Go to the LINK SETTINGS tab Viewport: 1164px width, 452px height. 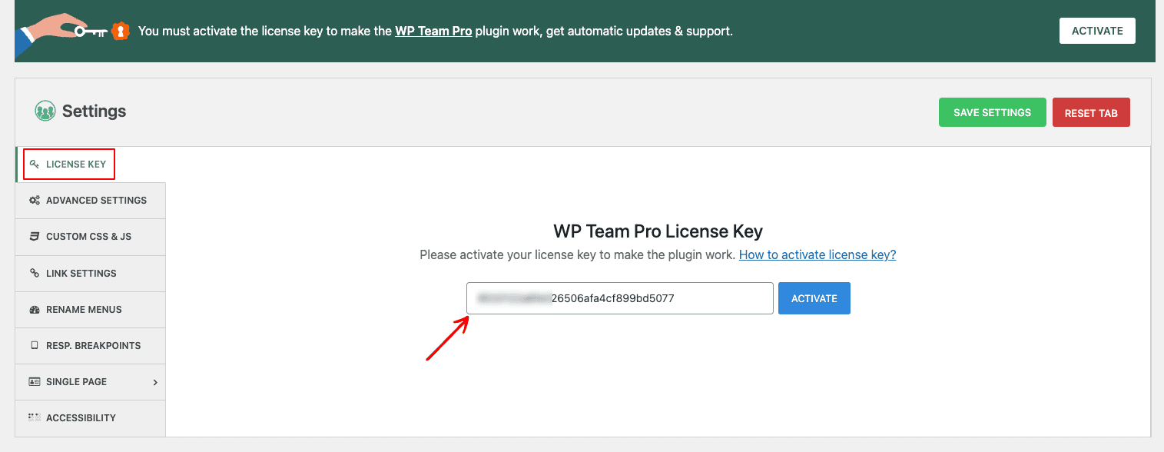coord(91,273)
